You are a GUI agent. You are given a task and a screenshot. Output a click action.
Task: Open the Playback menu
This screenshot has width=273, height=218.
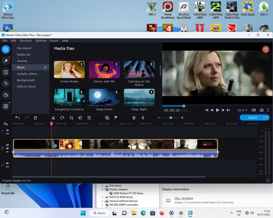click(26, 40)
